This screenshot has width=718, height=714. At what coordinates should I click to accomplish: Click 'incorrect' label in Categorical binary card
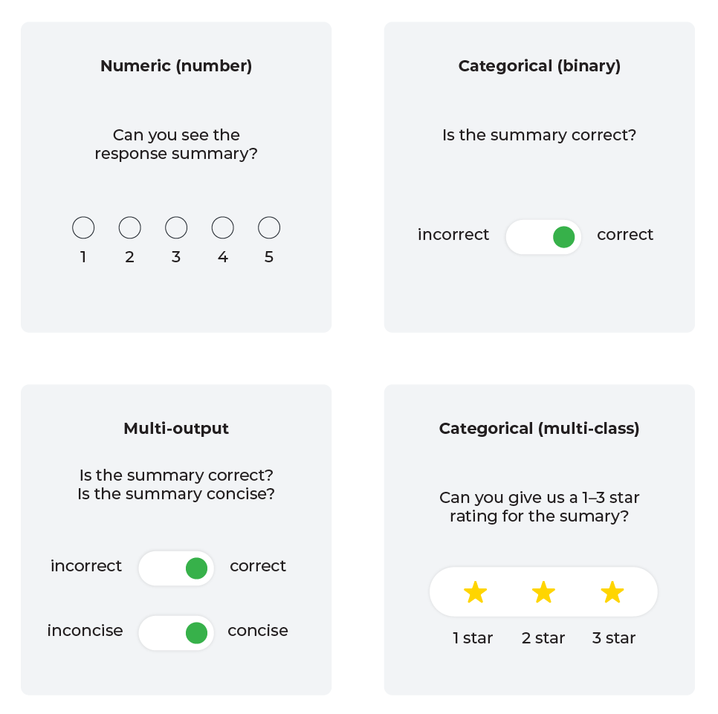(453, 235)
